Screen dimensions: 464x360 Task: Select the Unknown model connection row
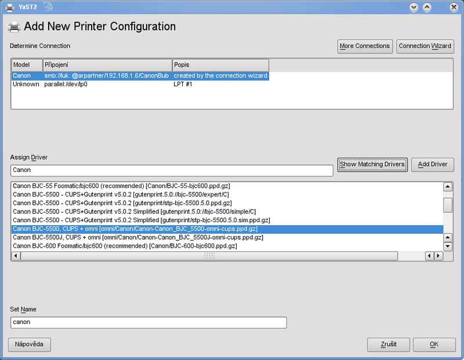(140, 84)
